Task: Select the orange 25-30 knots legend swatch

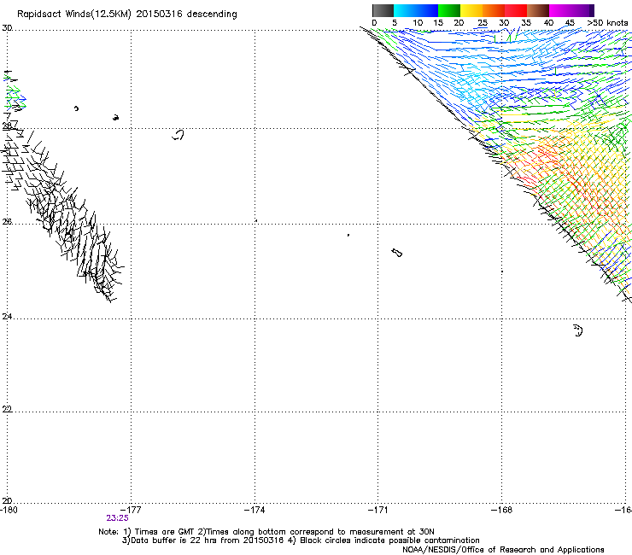Action: [x=494, y=10]
